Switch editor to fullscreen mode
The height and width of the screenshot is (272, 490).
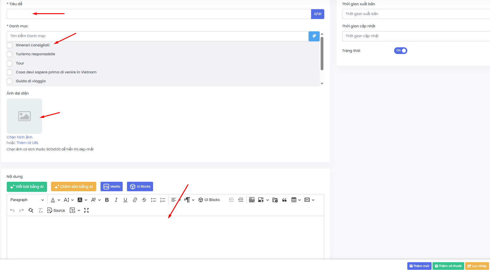[x=86, y=210]
